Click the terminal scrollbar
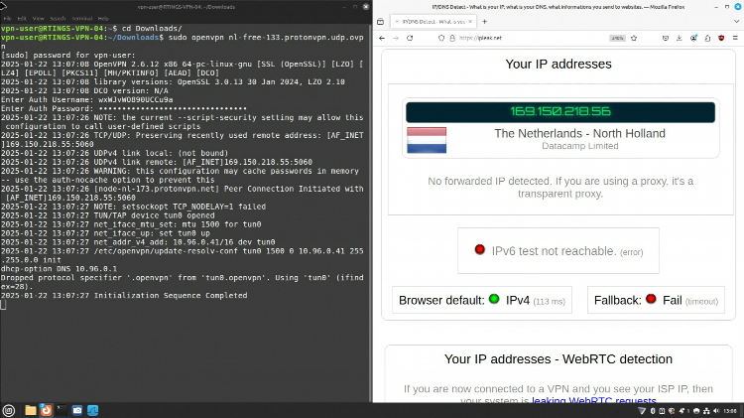Viewport: 744px width, 418px height. tap(370, 212)
